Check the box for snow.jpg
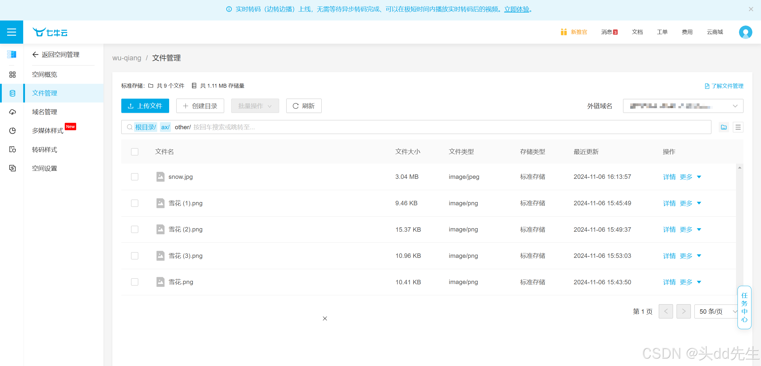Image resolution: width=761 pixels, height=366 pixels. 135,177
